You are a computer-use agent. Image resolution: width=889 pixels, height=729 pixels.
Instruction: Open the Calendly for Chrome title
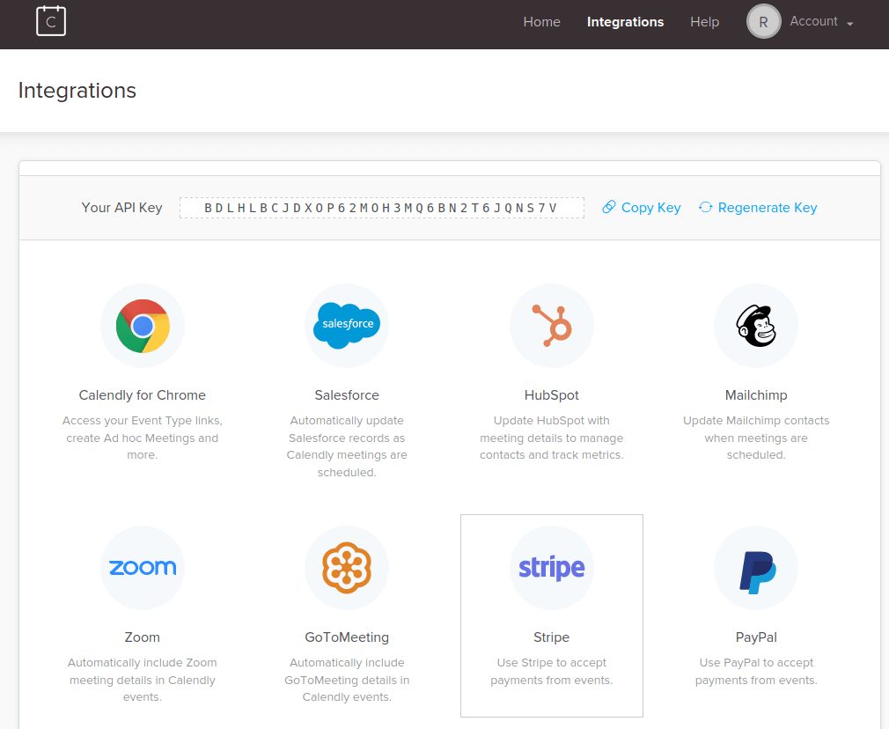(x=143, y=394)
